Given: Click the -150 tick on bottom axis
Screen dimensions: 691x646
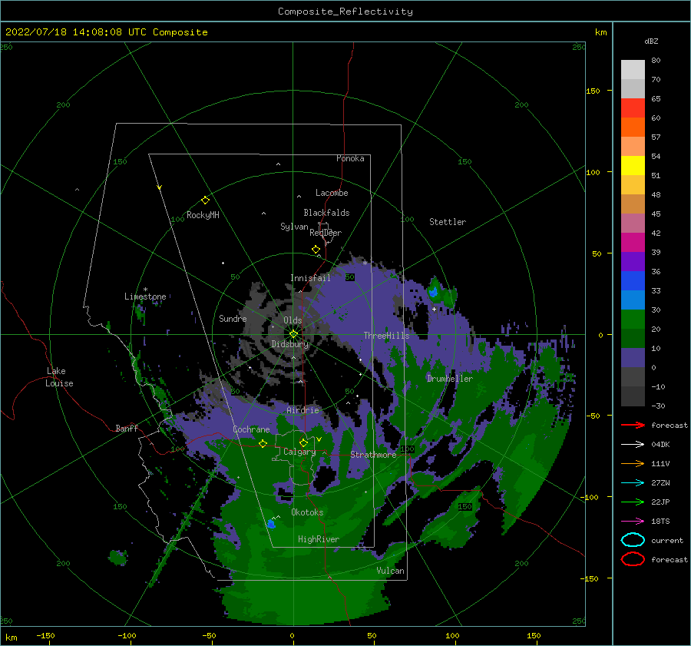Looking at the screenshot, I should (45, 635).
